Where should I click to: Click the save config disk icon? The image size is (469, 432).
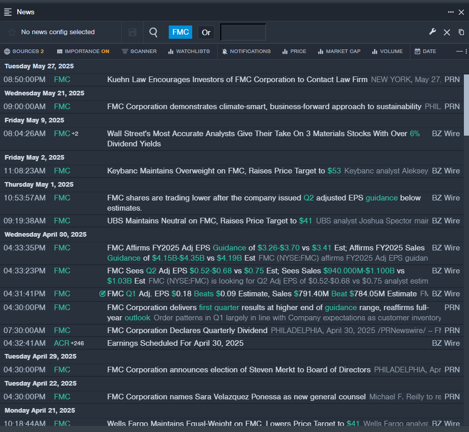[x=133, y=32]
